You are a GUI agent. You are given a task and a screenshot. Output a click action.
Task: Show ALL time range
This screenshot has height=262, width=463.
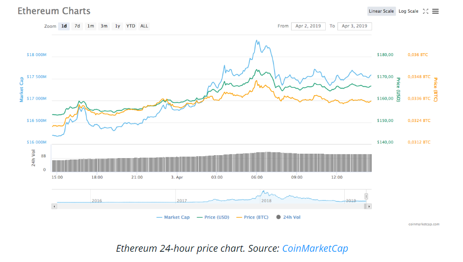pos(144,26)
